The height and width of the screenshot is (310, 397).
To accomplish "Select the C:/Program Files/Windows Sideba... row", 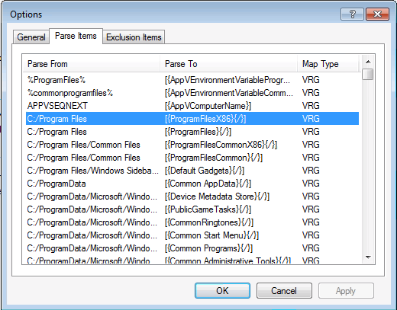I will (x=192, y=171).
